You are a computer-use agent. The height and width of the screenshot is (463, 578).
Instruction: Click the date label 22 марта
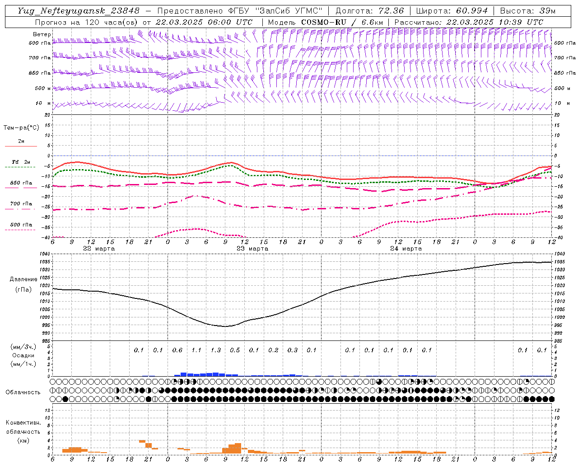click(x=99, y=249)
